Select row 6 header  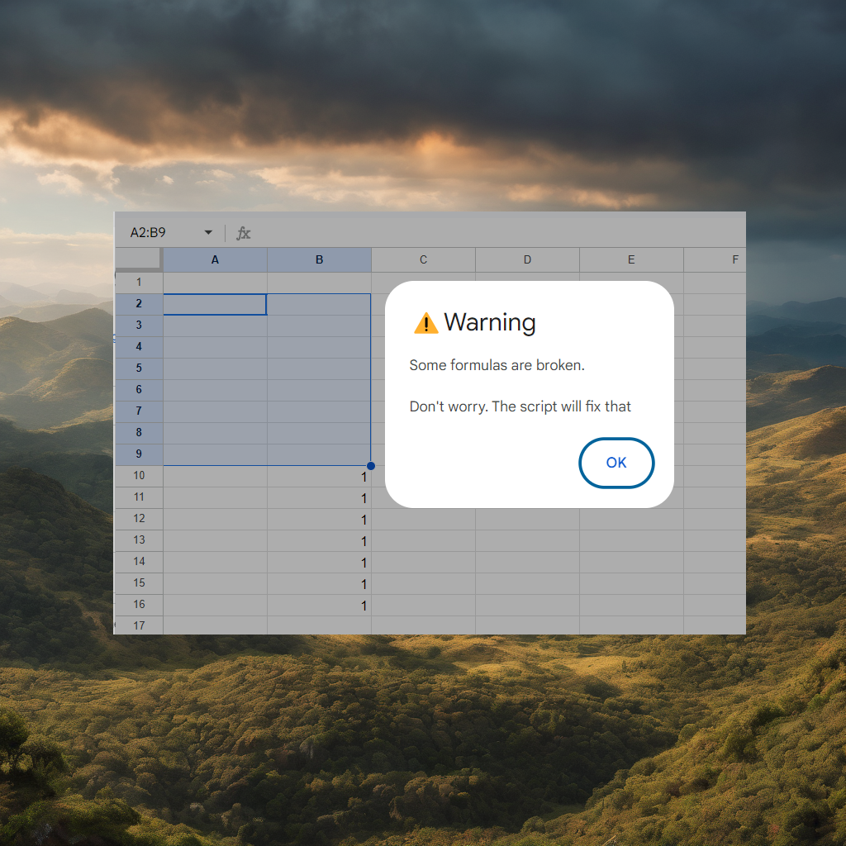[x=139, y=390]
